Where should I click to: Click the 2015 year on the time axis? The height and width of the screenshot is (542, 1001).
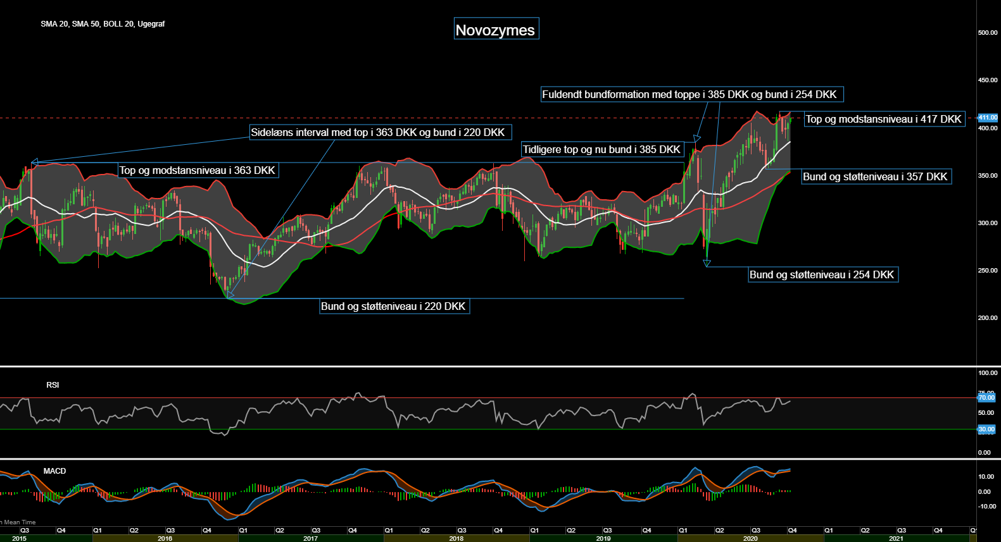[x=19, y=539]
